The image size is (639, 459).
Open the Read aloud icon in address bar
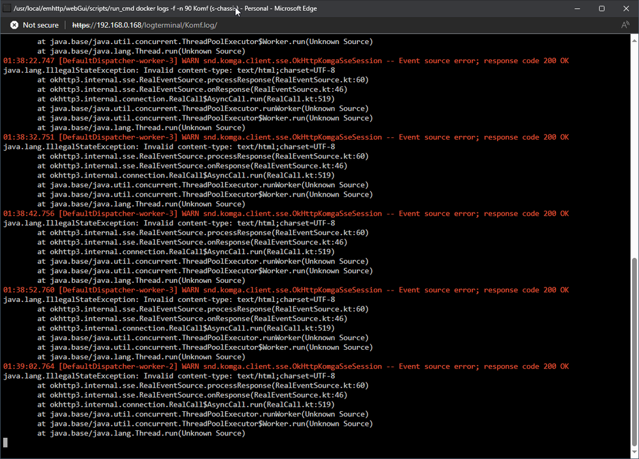pyautogui.click(x=625, y=25)
